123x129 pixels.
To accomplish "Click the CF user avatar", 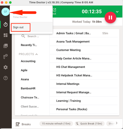I will coord(6,12).
